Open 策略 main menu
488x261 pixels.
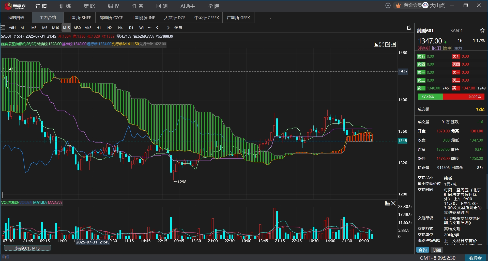coord(89,6)
